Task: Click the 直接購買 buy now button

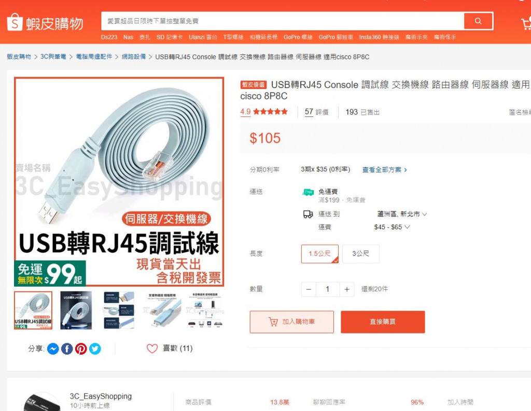Action: (x=383, y=322)
